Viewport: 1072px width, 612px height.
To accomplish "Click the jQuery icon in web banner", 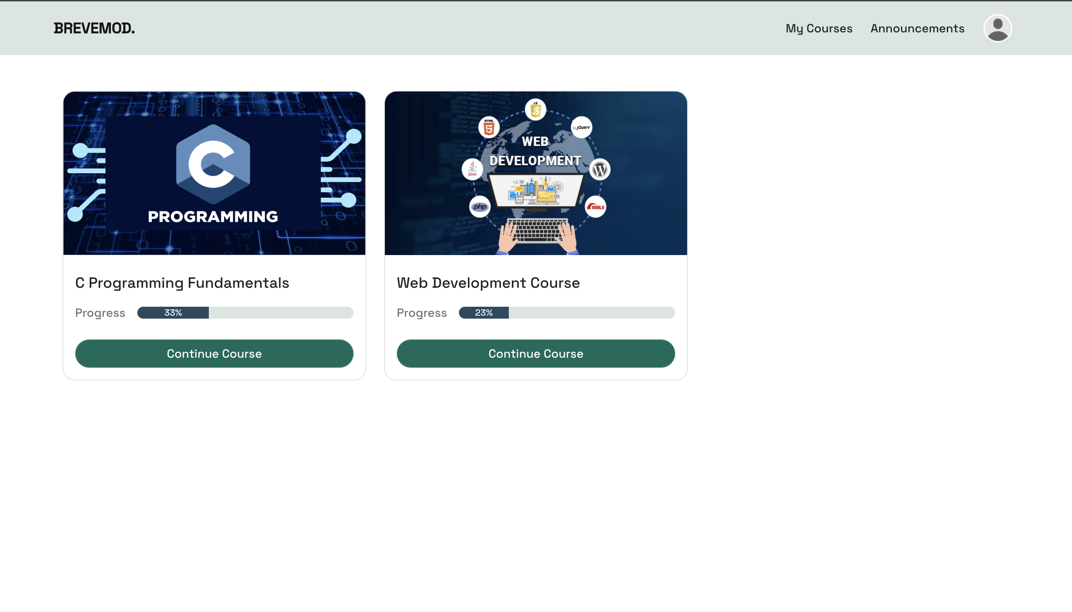I will (x=581, y=127).
